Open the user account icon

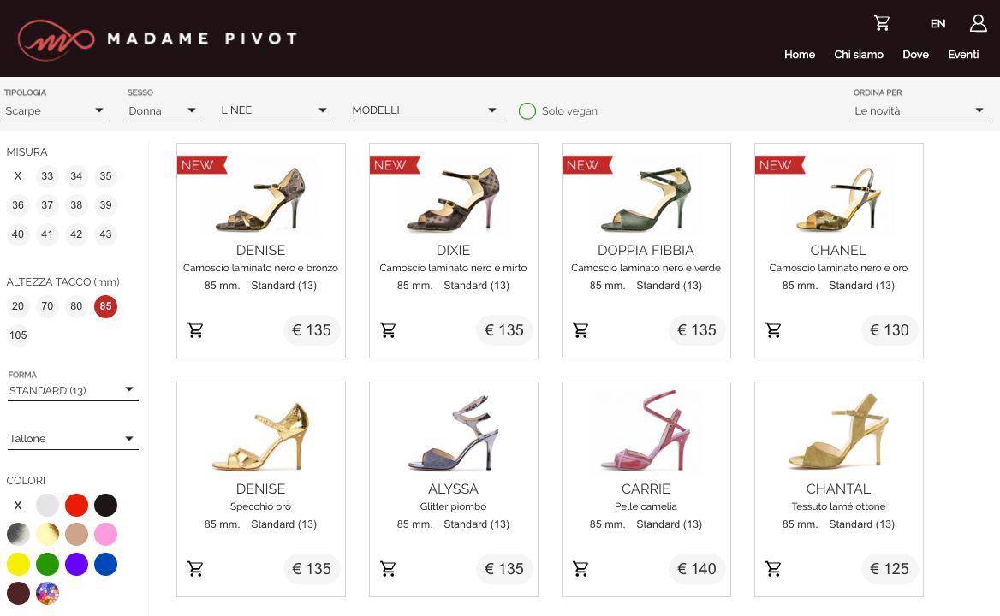click(x=978, y=24)
